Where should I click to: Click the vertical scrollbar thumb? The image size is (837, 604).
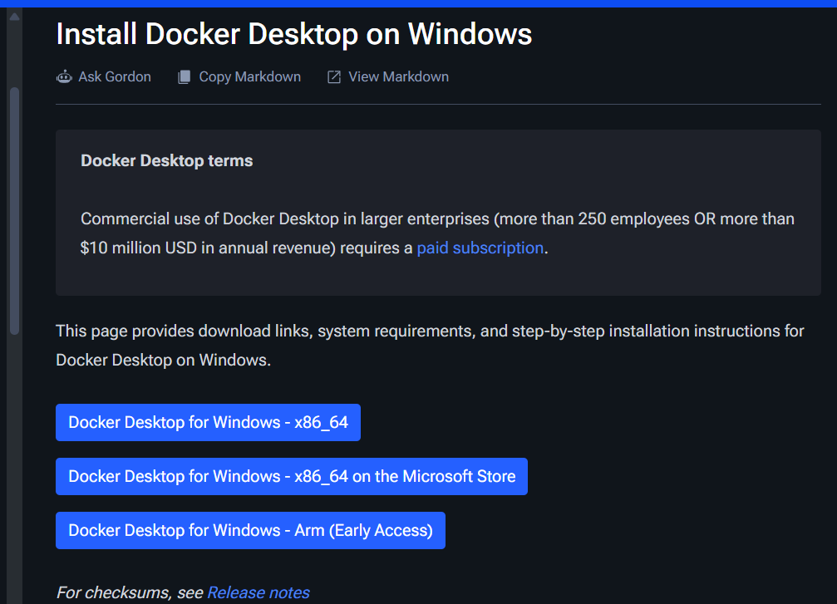(x=14, y=211)
